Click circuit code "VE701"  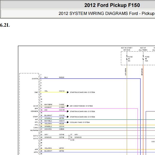tap(61, 148)
